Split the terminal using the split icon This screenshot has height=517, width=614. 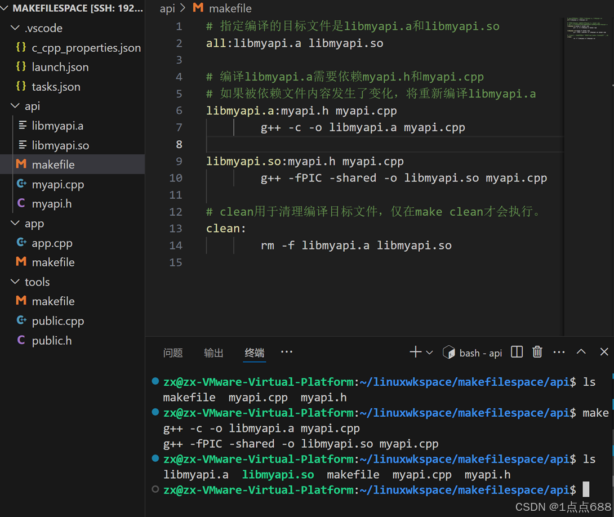(517, 351)
